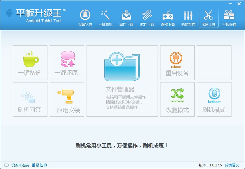Open 平板促销 gift box icon
Viewport: 245px width, 169px height.
229,18
